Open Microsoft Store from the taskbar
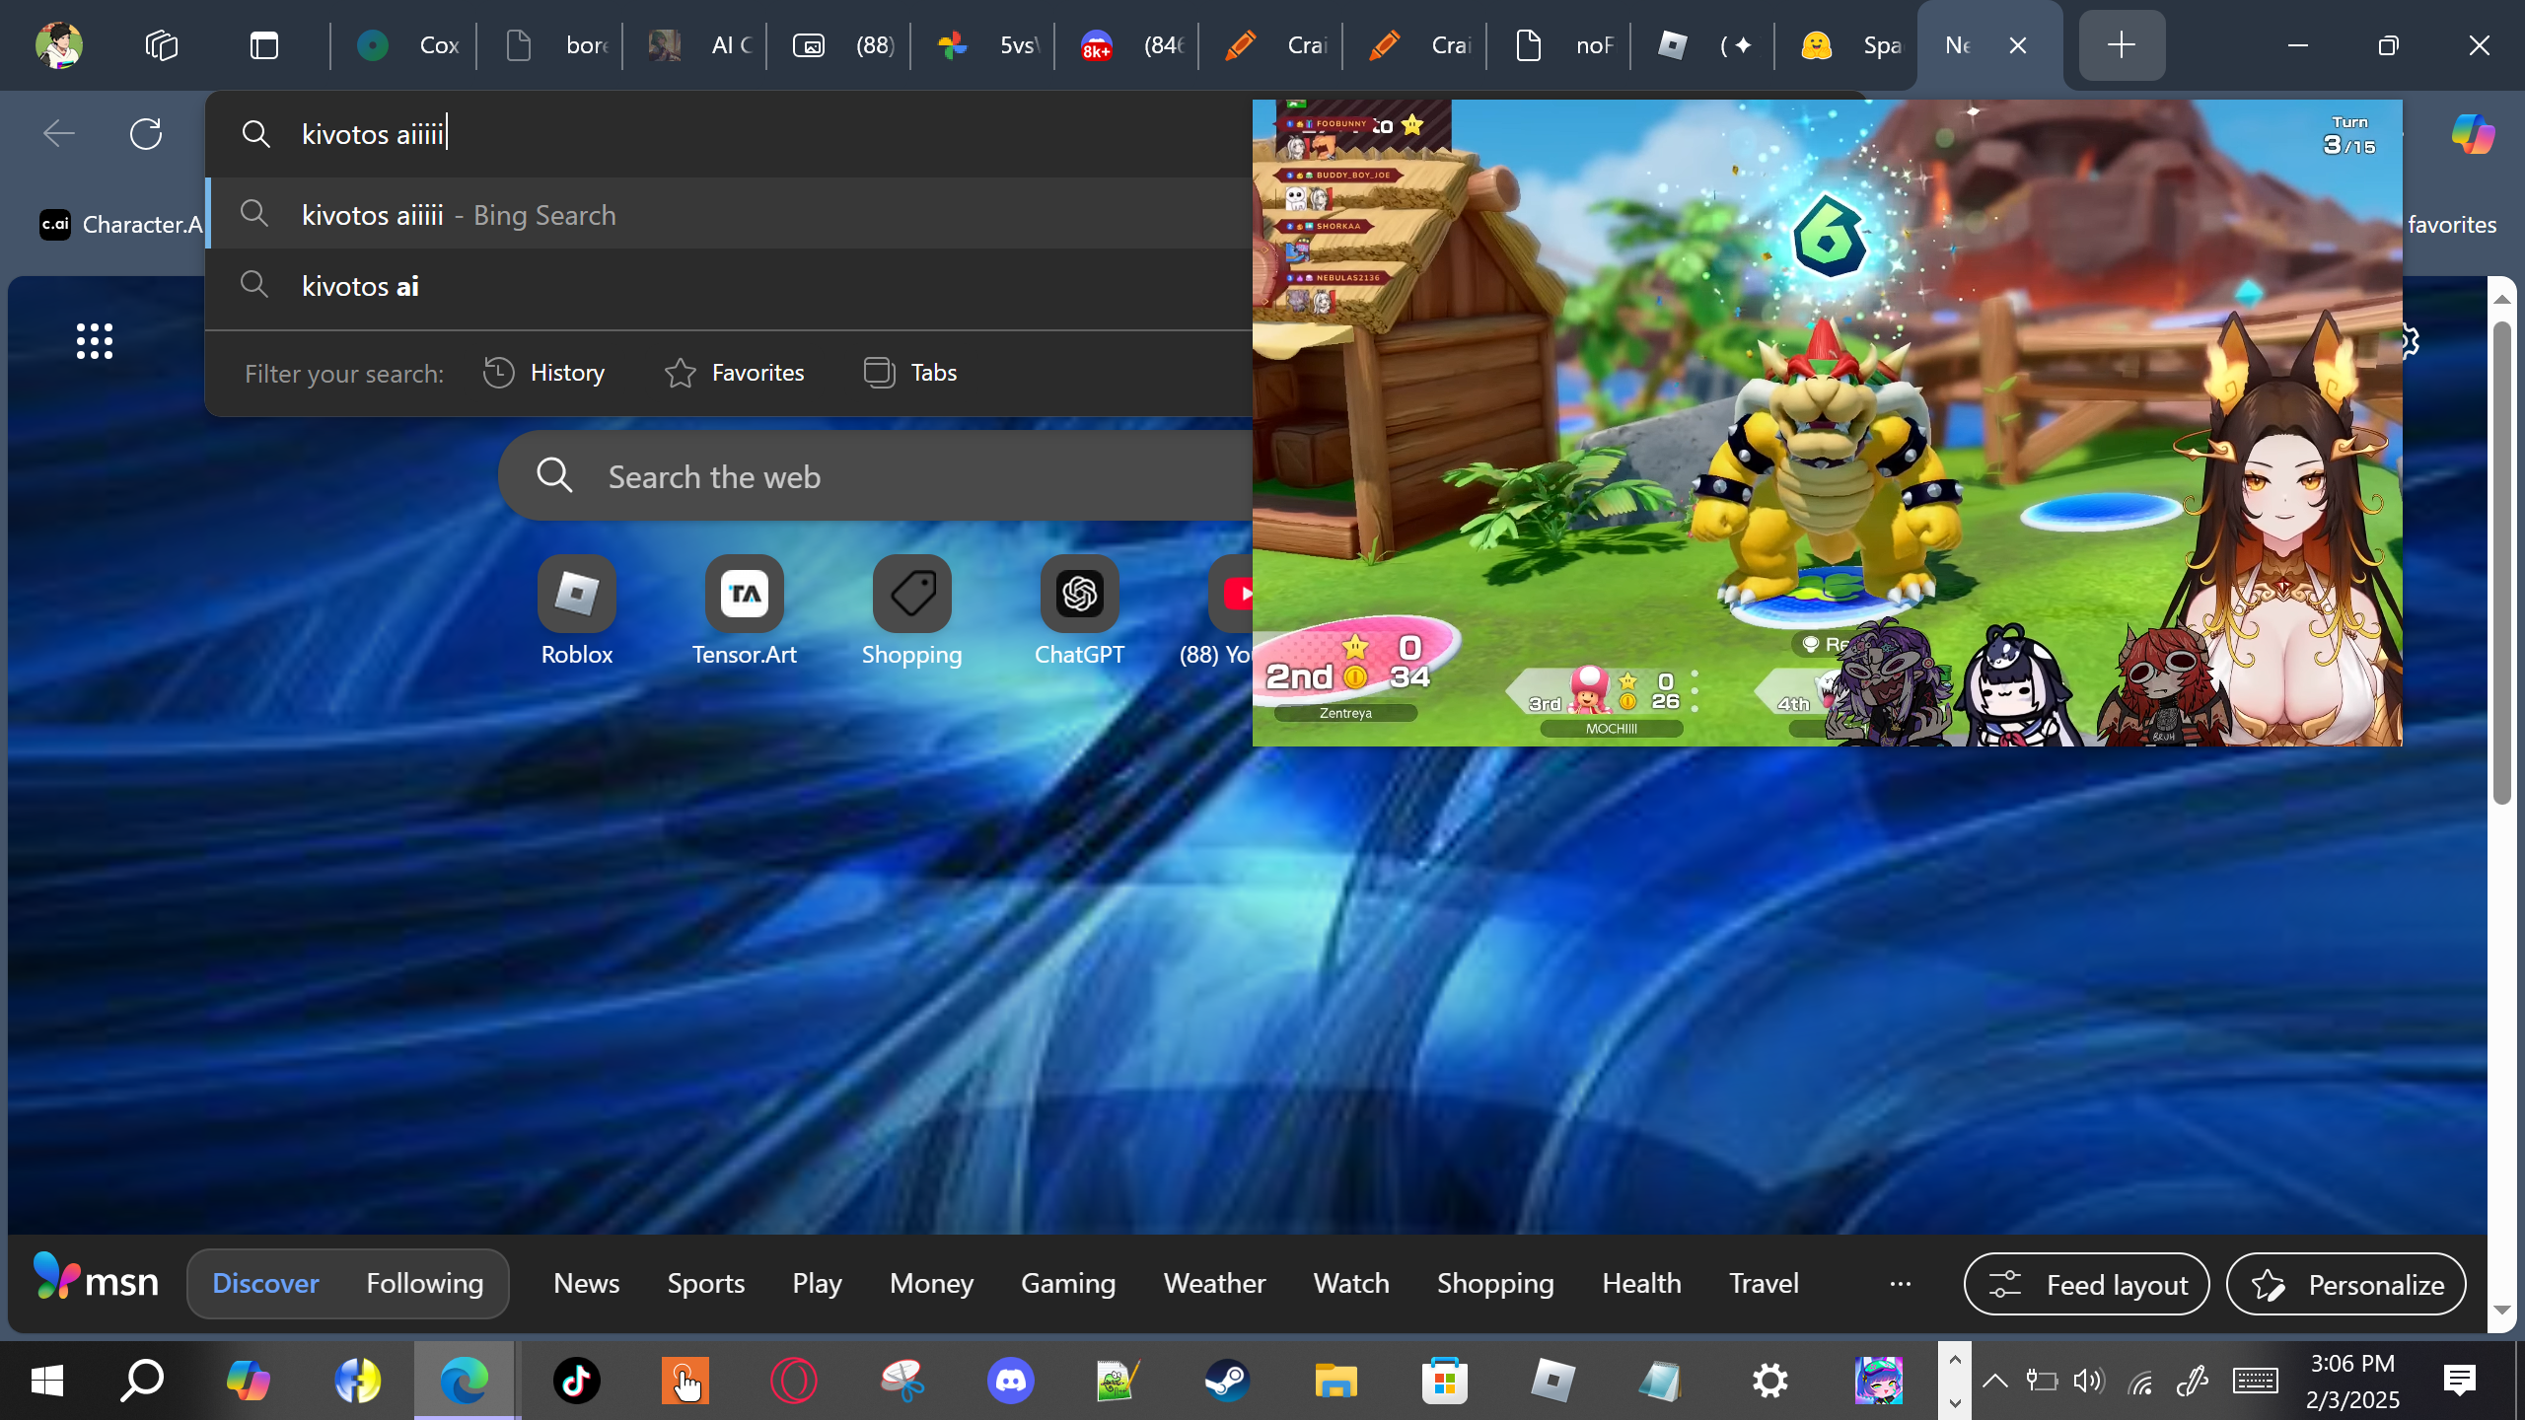Screen dimensions: 2525x1420 point(1445,1381)
